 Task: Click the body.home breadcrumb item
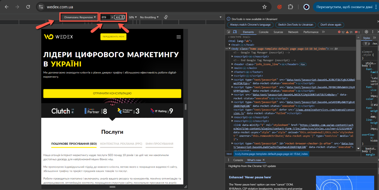[x=271, y=154]
